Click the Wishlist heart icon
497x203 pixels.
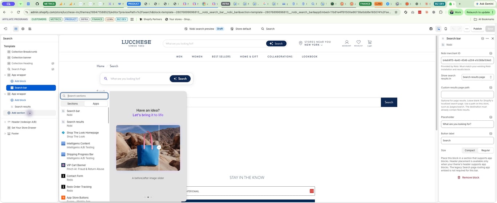[358, 43]
